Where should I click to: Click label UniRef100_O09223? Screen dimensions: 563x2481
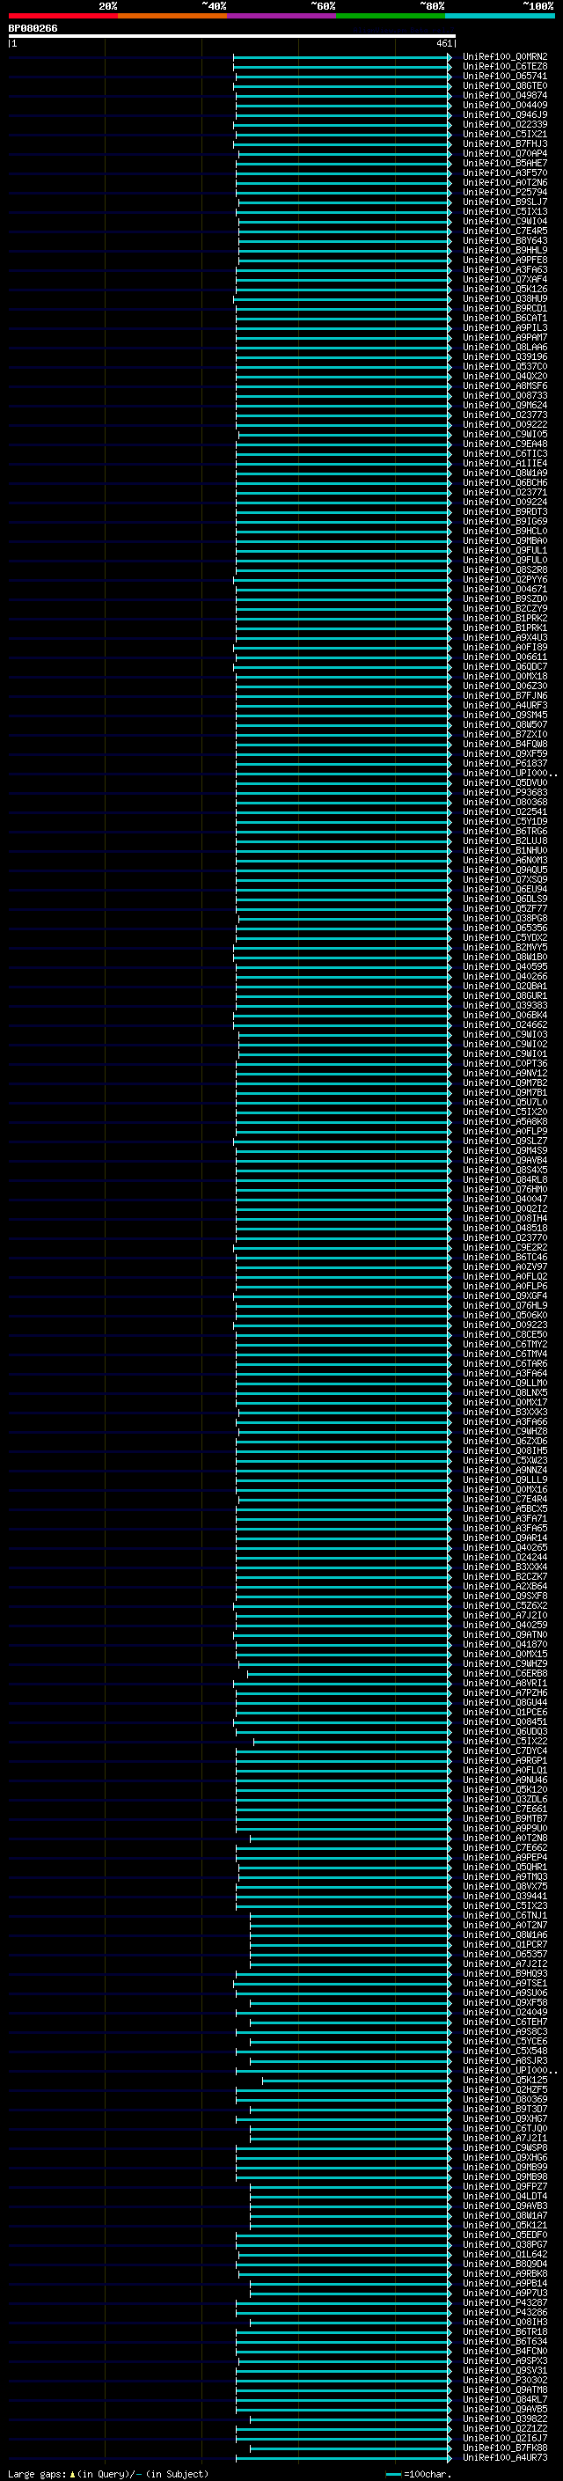click(504, 1325)
